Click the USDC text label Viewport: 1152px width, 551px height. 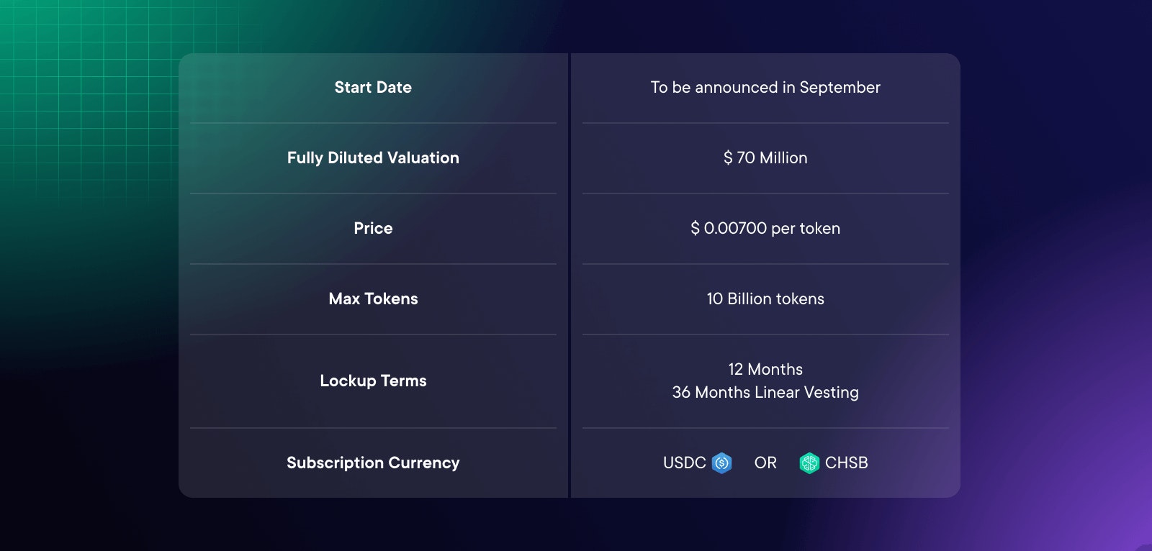point(684,463)
